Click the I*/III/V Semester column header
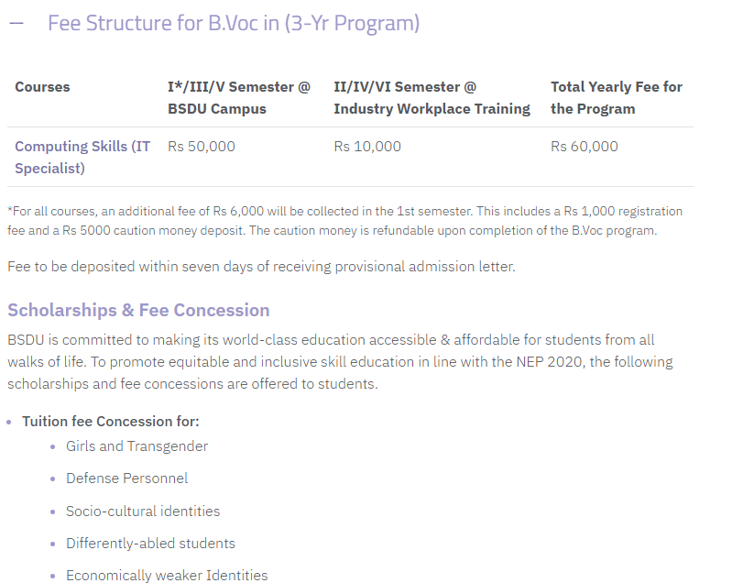This screenshot has width=732, height=583. (238, 97)
